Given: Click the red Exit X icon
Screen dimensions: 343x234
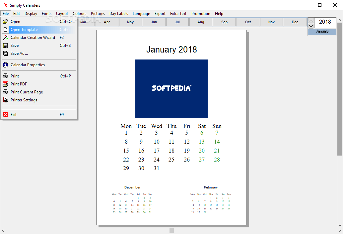Looking at the screenshot, I should [5, 115].
